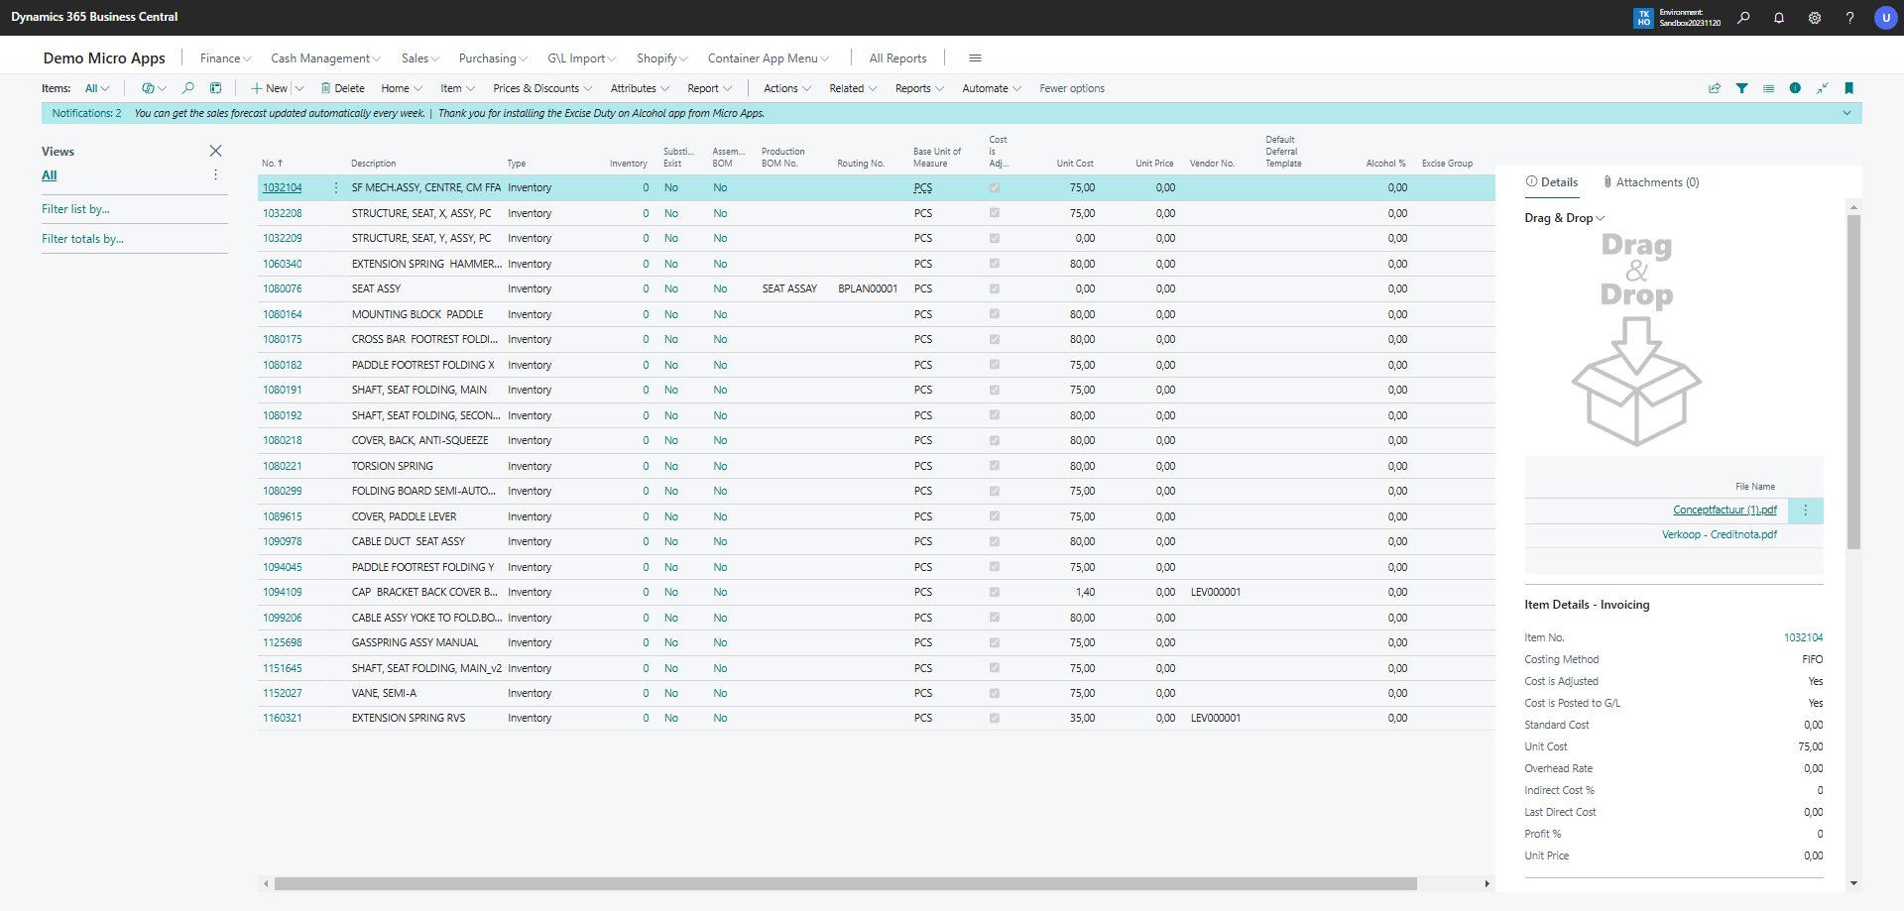1904x911 pixels.
Task: Expand the Drag & Drop section chevron
Action: click(x=1600, y=218)
